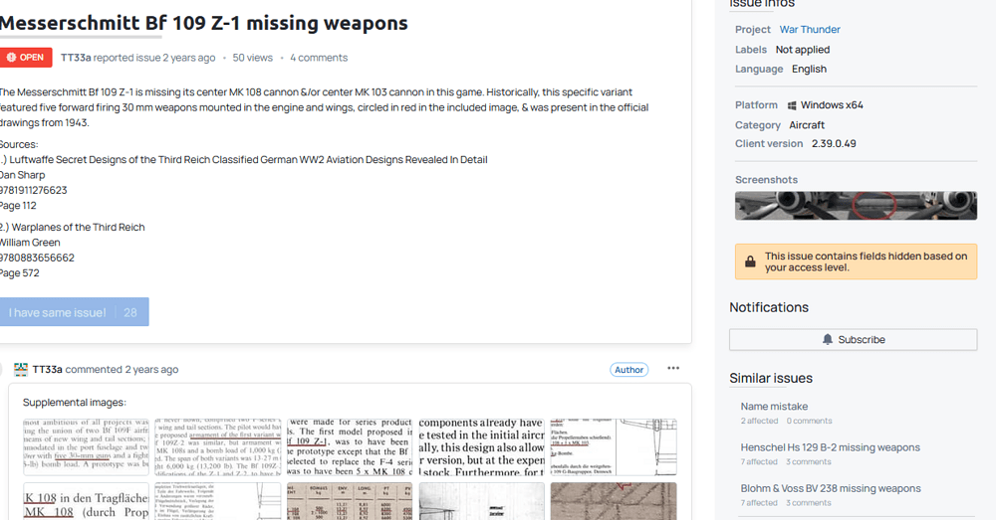Screen dimensions: 996x520
Task: Open TT33a reporter profile link
Action: tap(76, 58)
